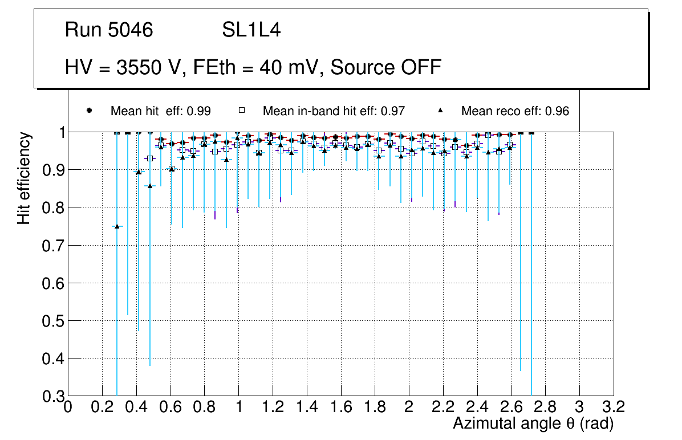Click the 3.2 tick label on x-axis
The width and height of the screenshot is (682, 440).
click(x=614, y=407)
